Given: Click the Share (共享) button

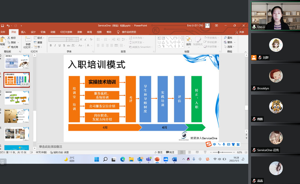Looking at the screenshot, I should (240, 32).
